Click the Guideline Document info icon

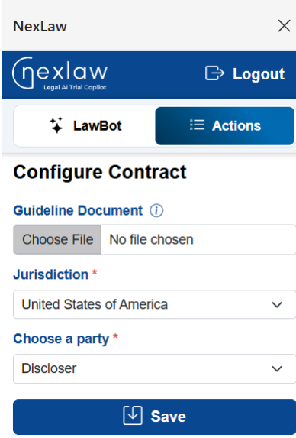(156, 211)
